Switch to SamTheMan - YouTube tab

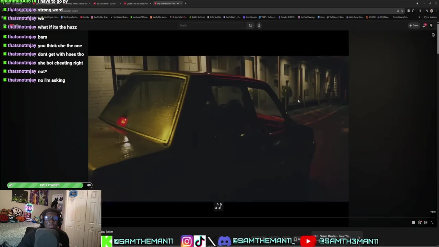click(x=106, y=3)
